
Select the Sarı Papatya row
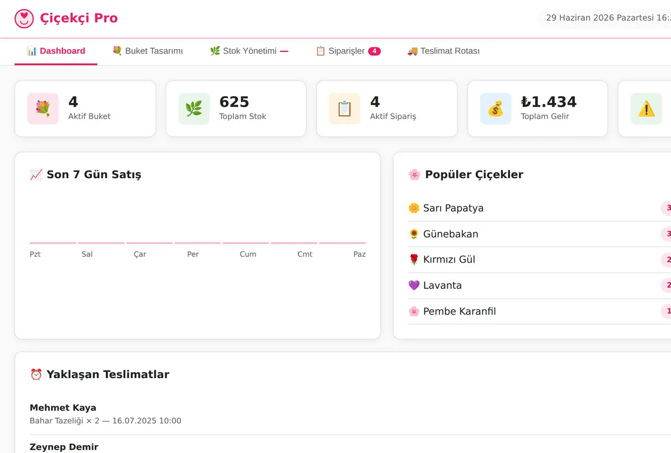540,208
